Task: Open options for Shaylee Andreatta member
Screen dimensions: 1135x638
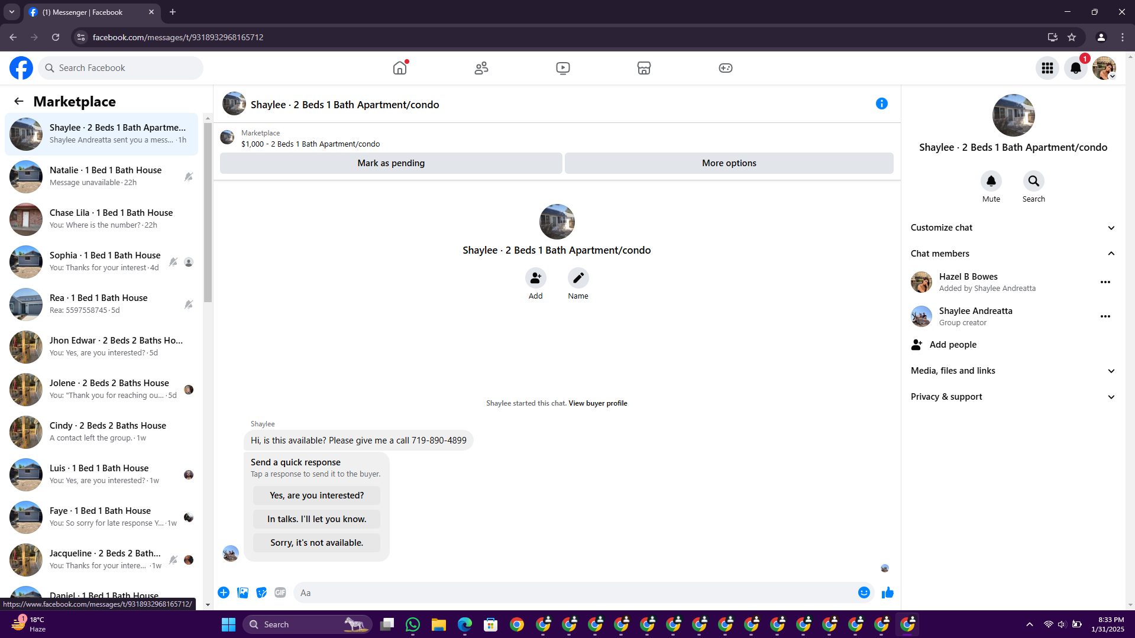Action: 1105,316
